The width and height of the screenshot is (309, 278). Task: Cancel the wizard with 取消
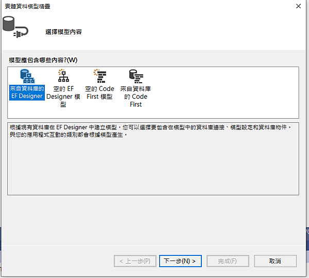(x=275, y=261)
